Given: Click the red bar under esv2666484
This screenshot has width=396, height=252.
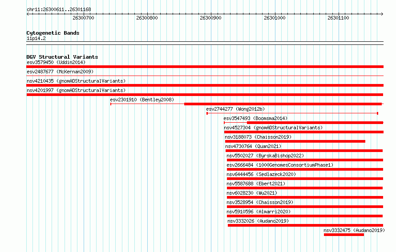Looking at the screenshot, I should tap(305, 169).
